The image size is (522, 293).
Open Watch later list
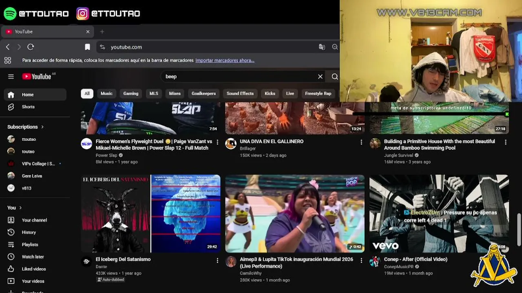[35, 257]
